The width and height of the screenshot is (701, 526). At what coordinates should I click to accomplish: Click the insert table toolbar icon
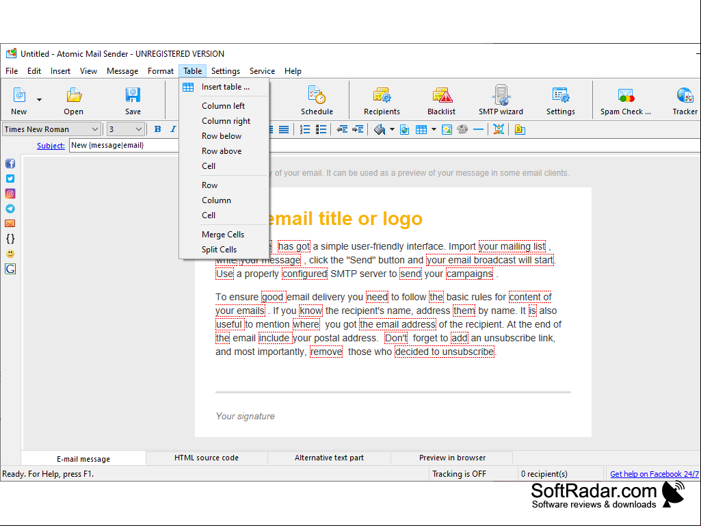pyautogui.click(x=421, y=130)
